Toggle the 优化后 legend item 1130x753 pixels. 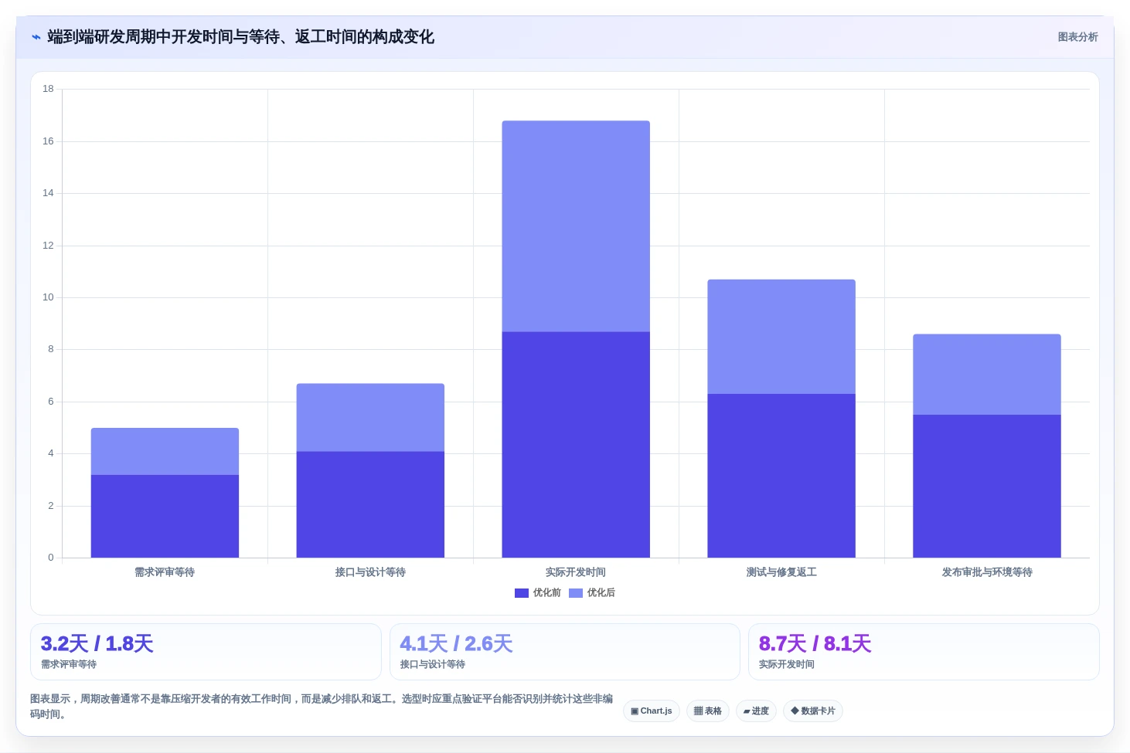pyautogui.click(x=592, y=593)
